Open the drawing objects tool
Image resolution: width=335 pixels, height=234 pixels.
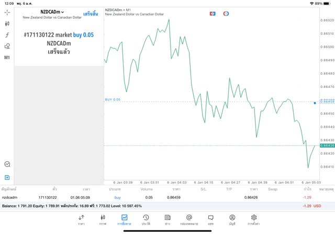tap(7, 46)
